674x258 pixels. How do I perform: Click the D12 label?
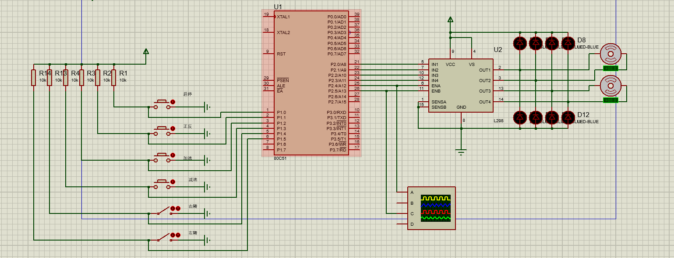(x=583, y=115)
